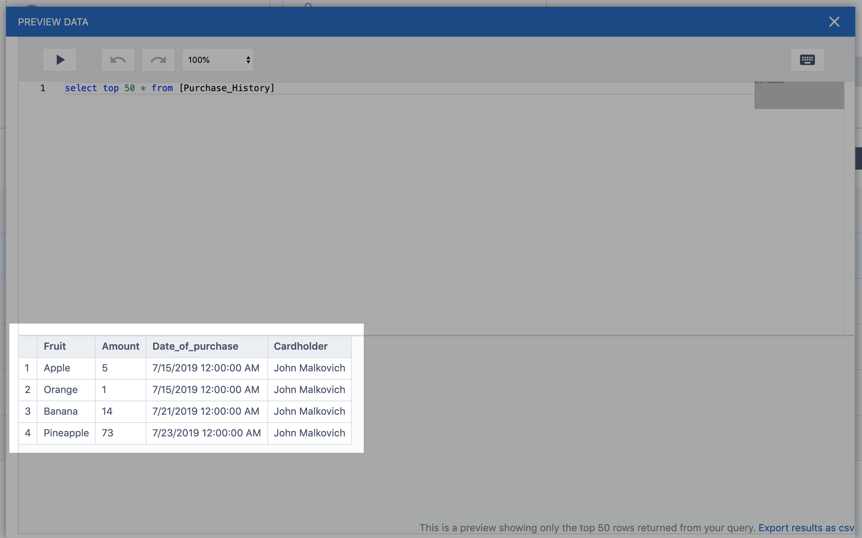
Task: Open keyboard shortcuts icon
Action: (807, 60)
